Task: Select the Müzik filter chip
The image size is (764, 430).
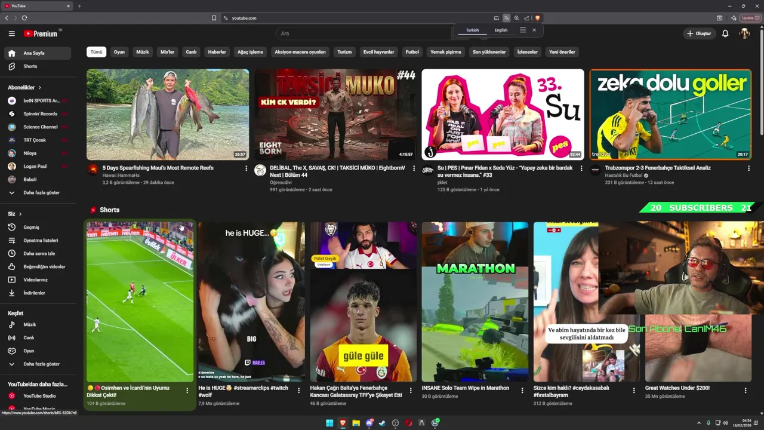Action: coord(143,52)
